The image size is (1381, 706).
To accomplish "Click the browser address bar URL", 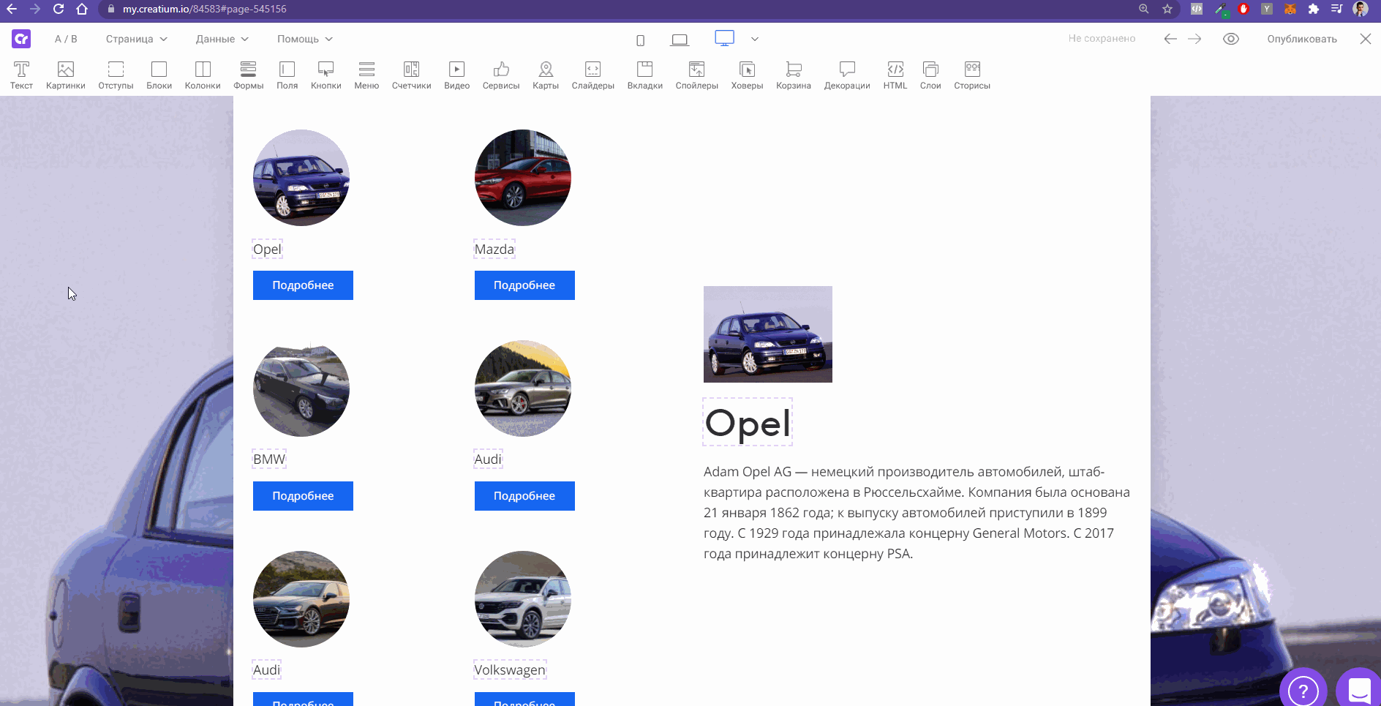I will 205,9.
